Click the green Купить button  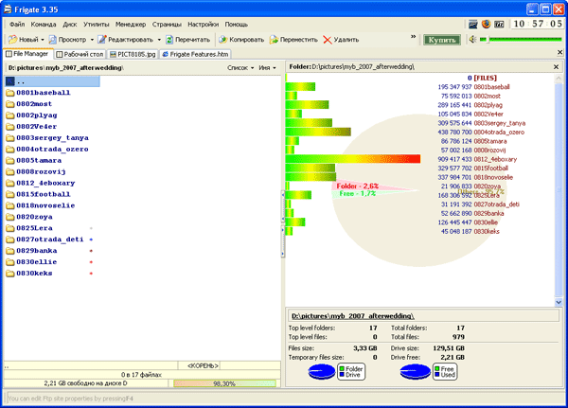442,40
